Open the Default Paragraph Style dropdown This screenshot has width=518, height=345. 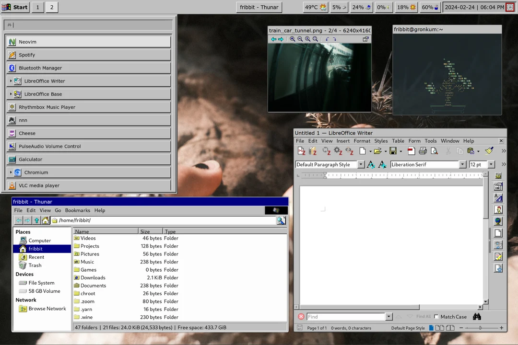[361, 164]
